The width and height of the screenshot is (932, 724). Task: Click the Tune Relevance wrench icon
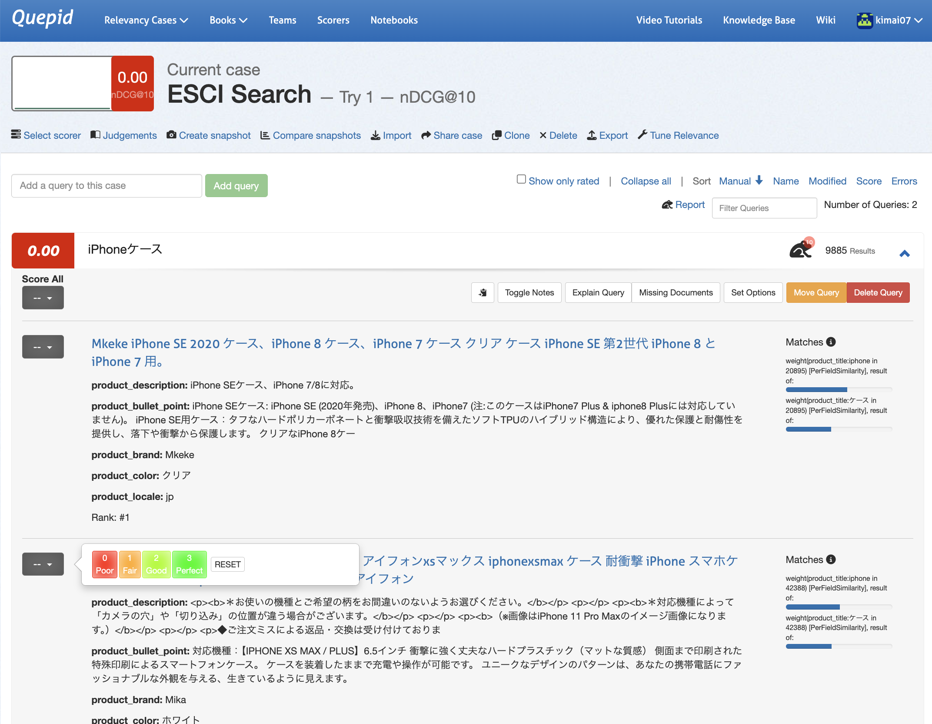click(x=642, y=135)
